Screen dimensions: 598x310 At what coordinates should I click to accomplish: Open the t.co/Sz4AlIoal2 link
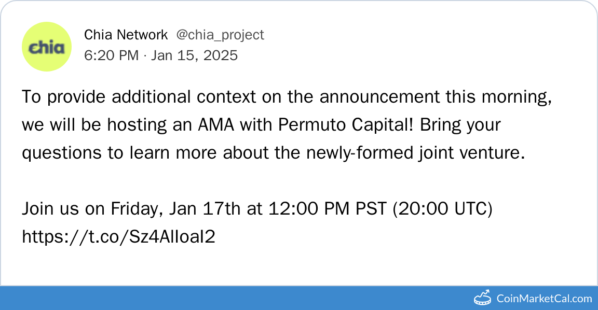point(118,236)
